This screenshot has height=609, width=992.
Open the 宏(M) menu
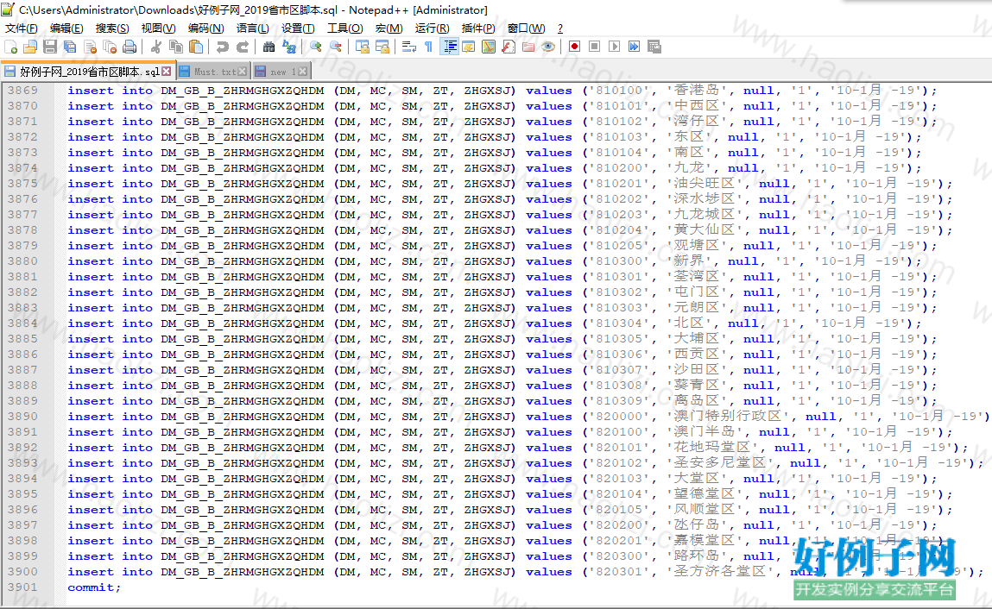pyautogui.click(x=389, y=28)
